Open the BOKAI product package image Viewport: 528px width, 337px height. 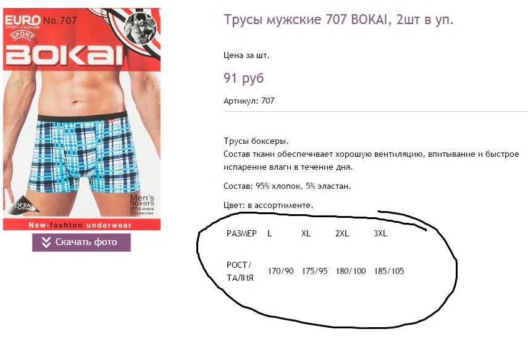click(82, 119)
